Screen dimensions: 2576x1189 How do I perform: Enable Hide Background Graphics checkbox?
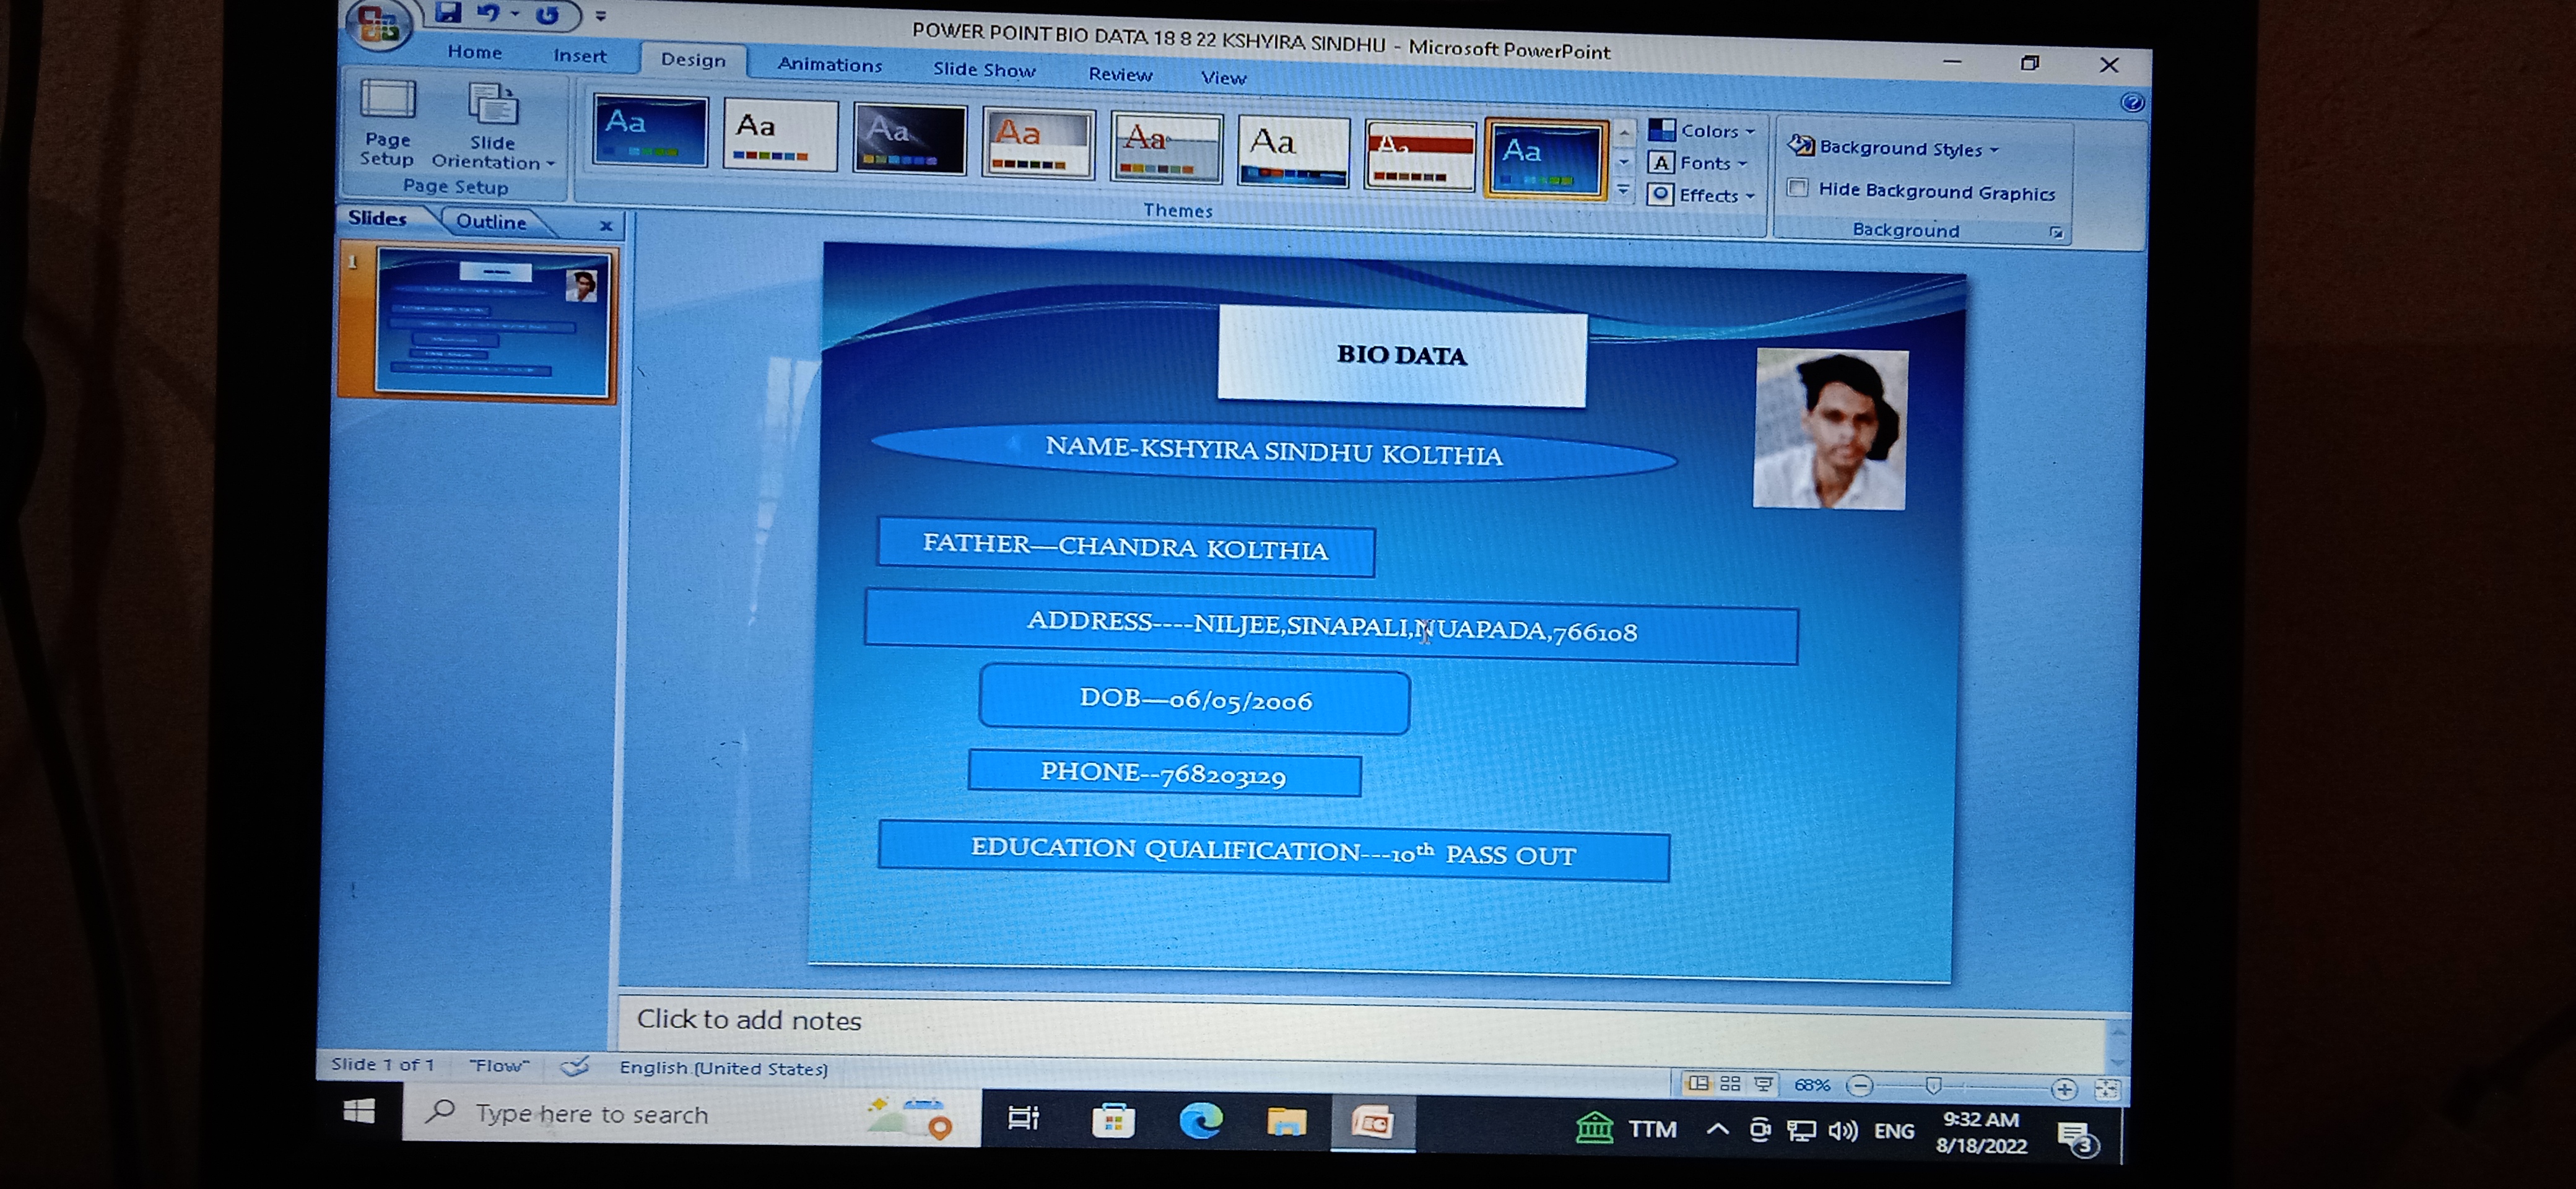pos(1797,188)
